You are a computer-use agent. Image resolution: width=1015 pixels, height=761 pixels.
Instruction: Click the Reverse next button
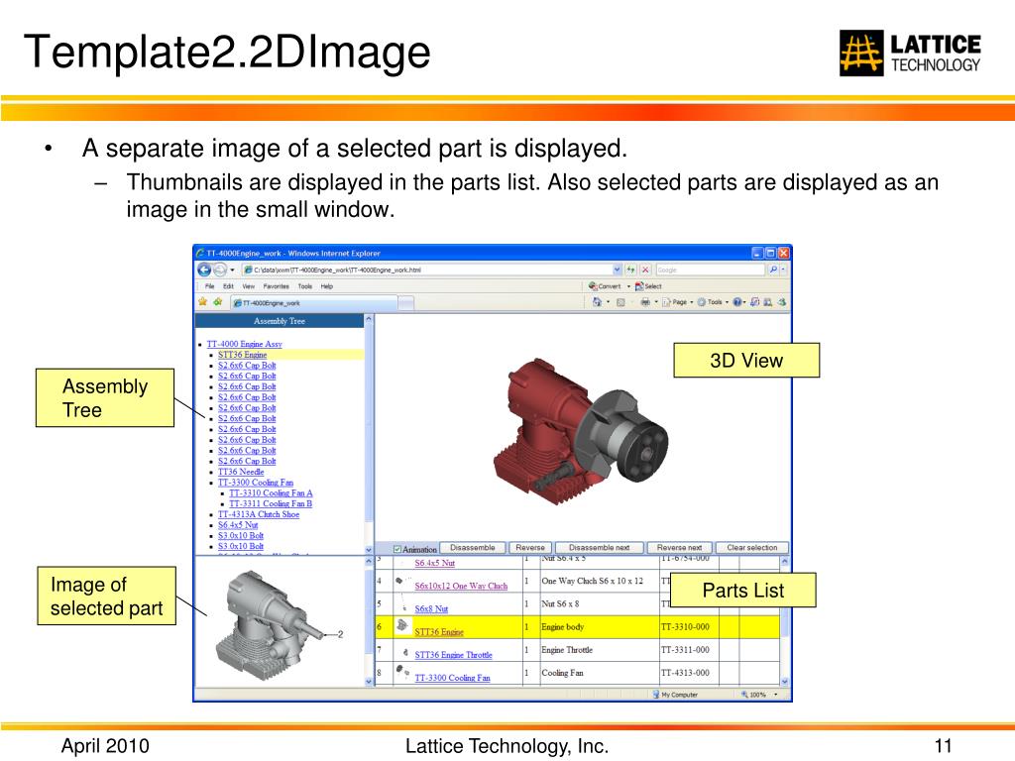679,548
